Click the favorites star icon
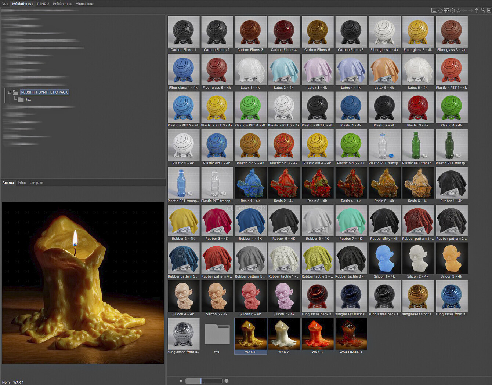The image size is (492, 385). [x=459, y=11]
